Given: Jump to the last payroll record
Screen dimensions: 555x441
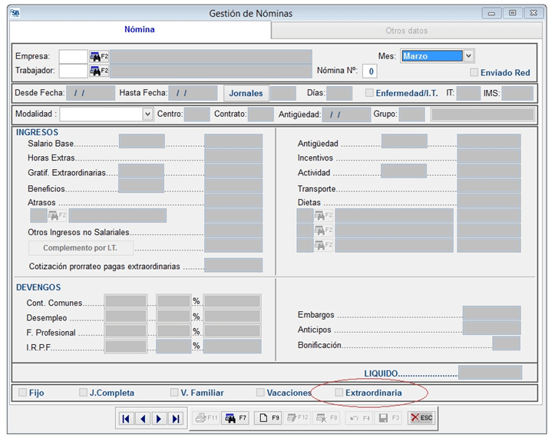Looking at the screenshot, I should point(176,419).
